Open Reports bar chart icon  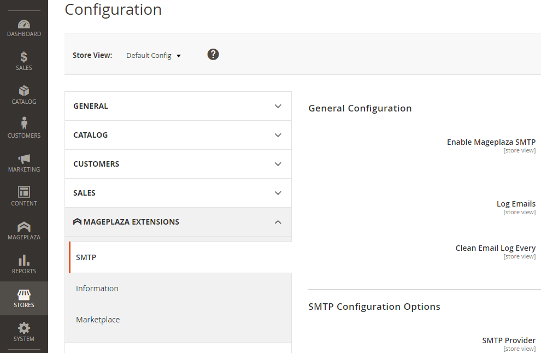coord(23,260)
